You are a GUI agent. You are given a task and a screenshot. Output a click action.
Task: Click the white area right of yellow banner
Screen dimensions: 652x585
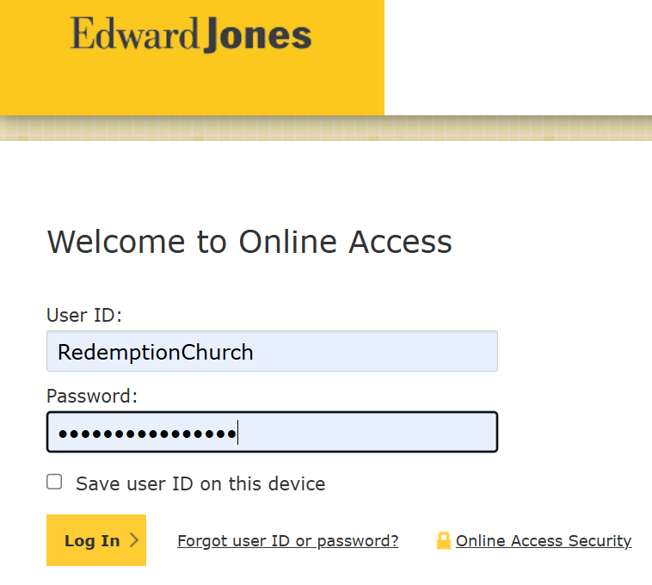(x=518, y=57)
